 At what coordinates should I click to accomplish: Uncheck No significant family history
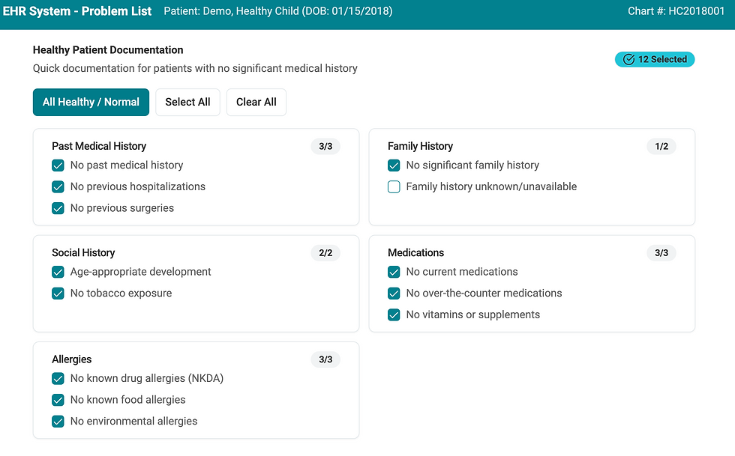394,165
